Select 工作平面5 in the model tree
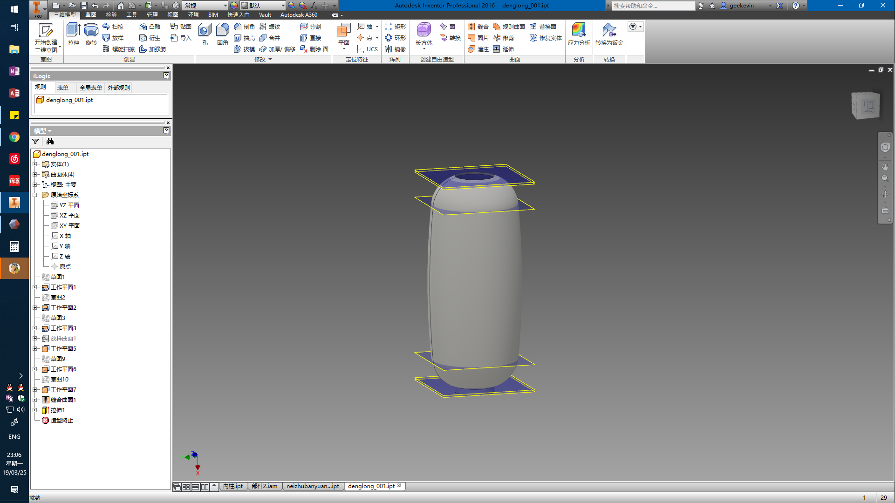 click(63, 349)
